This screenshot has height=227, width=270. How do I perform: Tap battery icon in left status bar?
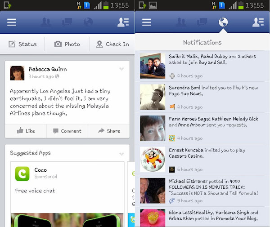click(x=106, y=5)
